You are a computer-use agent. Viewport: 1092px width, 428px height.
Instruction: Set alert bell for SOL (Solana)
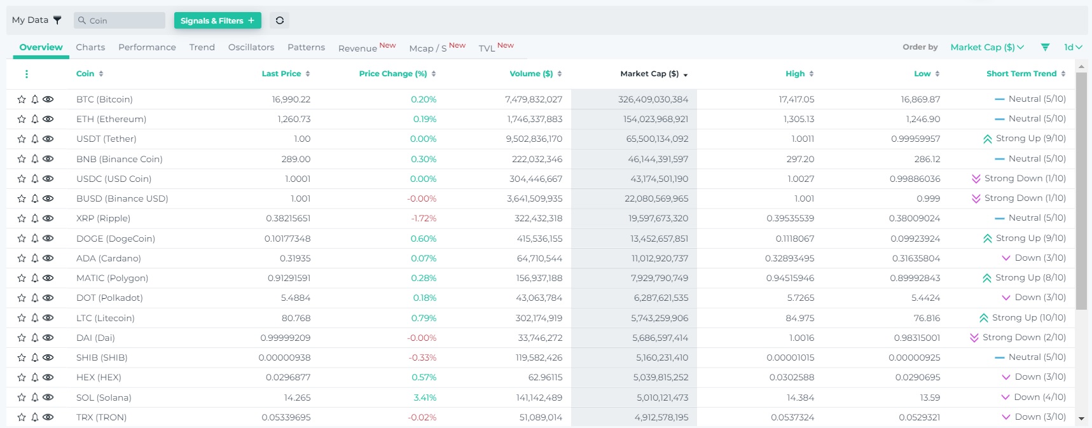tap(35, 397)
